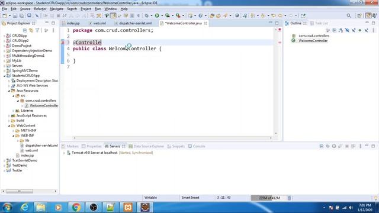Click the Last Edit Location toolbar icon

point(274,16)
